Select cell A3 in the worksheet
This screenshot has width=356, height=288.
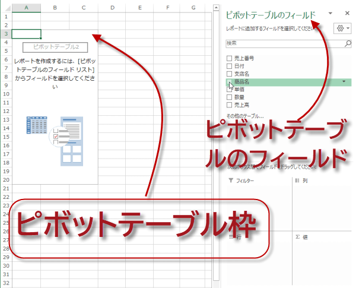26,34
